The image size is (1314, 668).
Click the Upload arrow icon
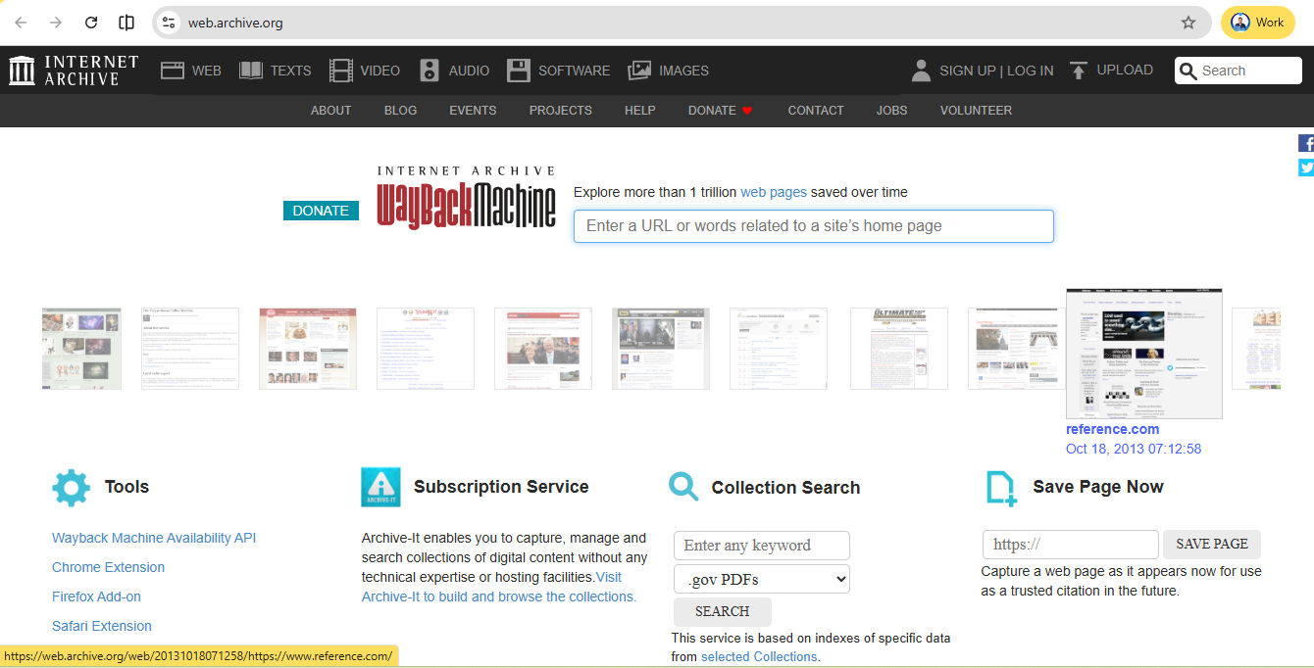[x=1079, y=71]
